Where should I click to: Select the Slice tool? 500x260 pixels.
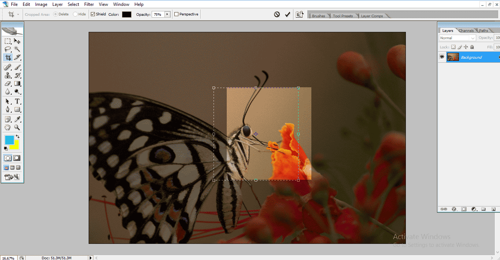(x=17, y=58)
